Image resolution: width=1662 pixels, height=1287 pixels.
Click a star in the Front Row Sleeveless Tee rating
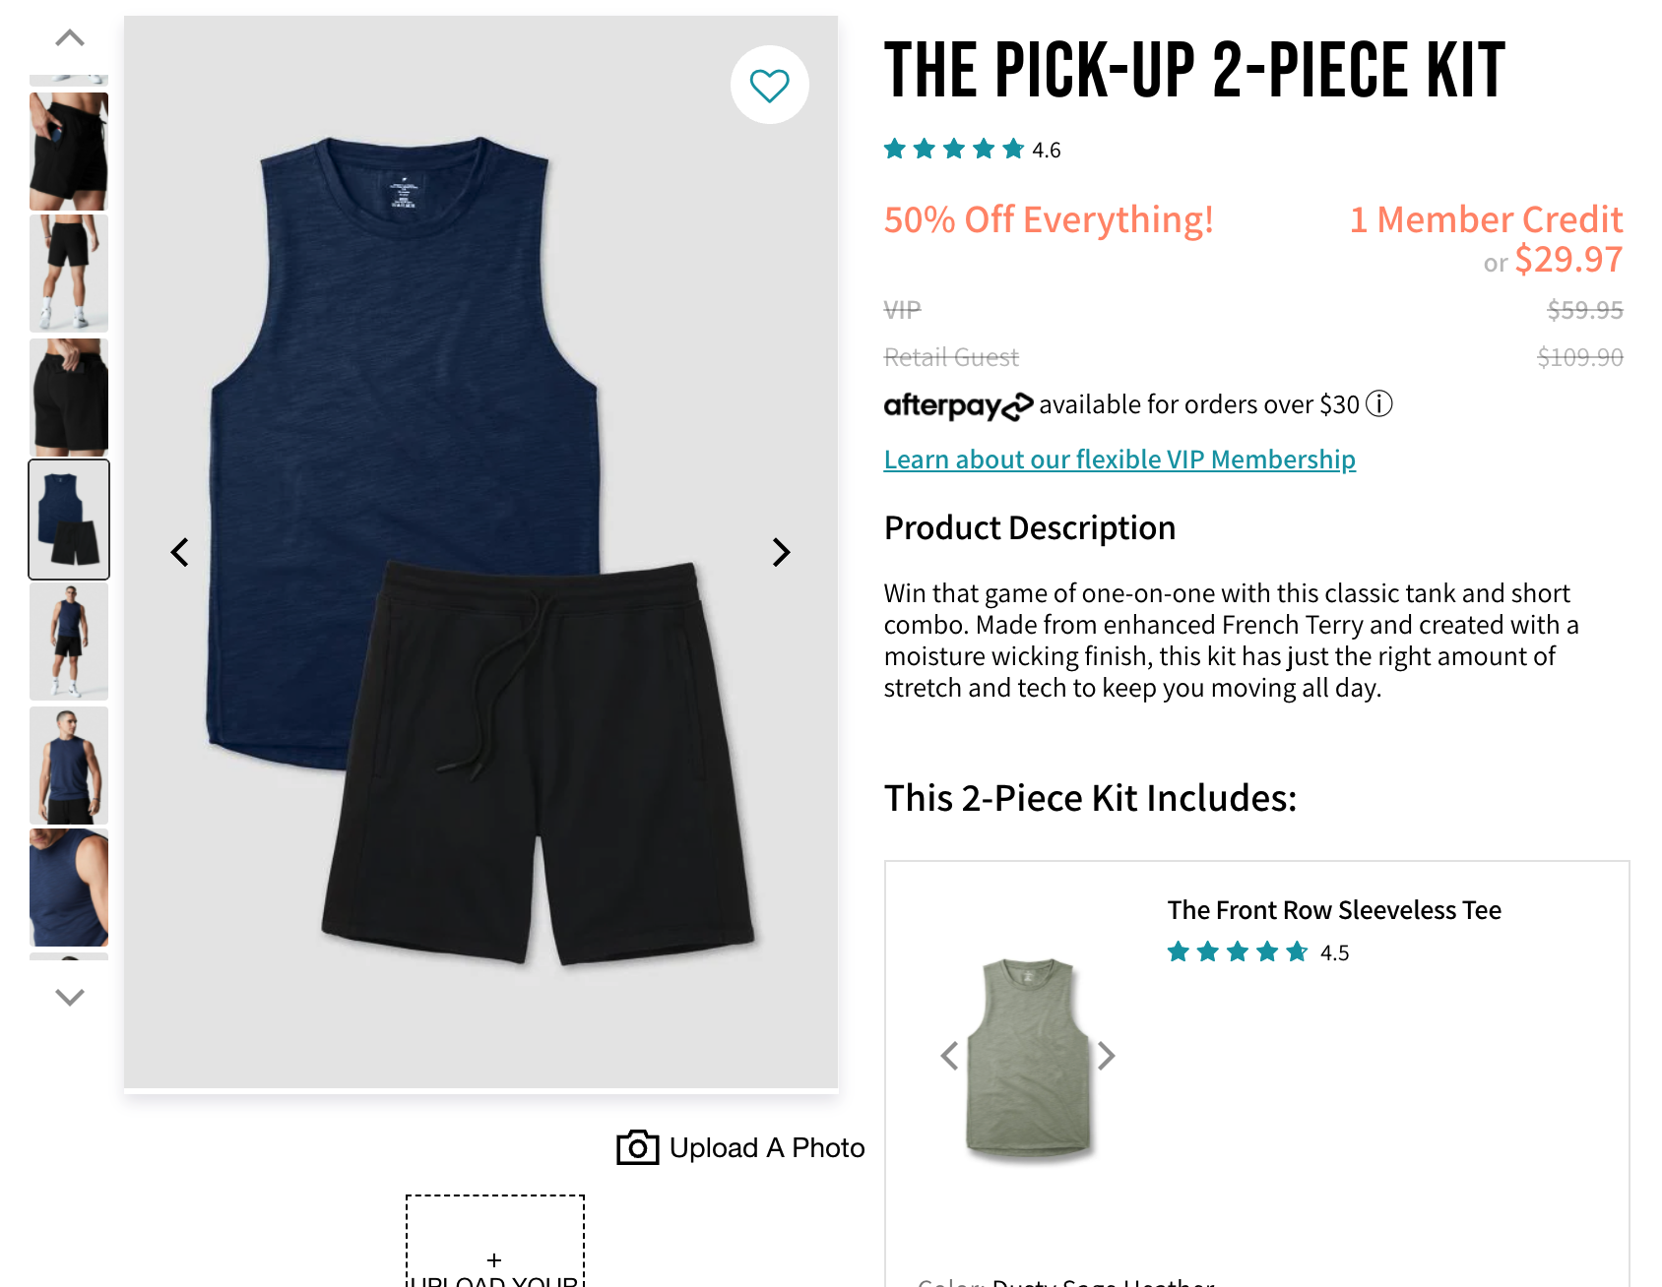pyautogui.click(x=1237, y=951)
